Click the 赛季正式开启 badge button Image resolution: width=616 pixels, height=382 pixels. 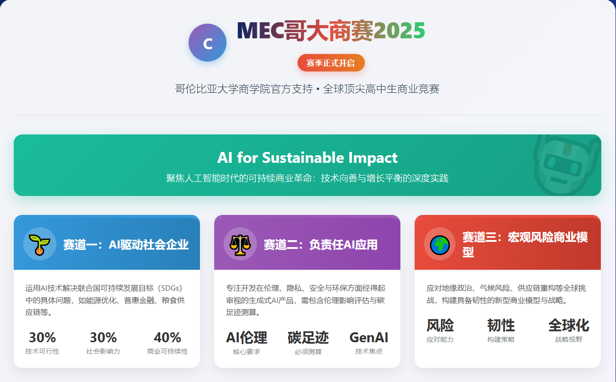pos(331,63)
